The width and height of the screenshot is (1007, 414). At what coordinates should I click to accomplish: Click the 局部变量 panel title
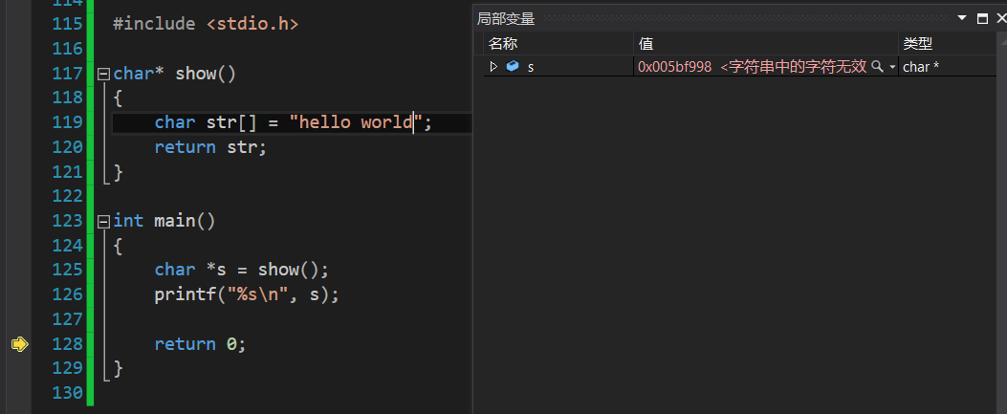pyautogui.click(x=506, y=18)
